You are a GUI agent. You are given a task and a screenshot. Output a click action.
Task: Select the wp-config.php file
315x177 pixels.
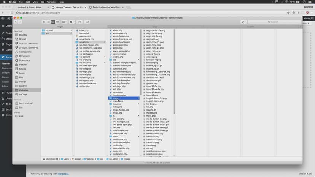[x=86, y=54]
